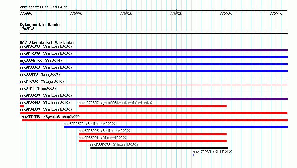The width and height of the screenshot is (297, 168).
Task: Open variant nsv5885078 (Almarri2020) label
Action: [114, 145]
